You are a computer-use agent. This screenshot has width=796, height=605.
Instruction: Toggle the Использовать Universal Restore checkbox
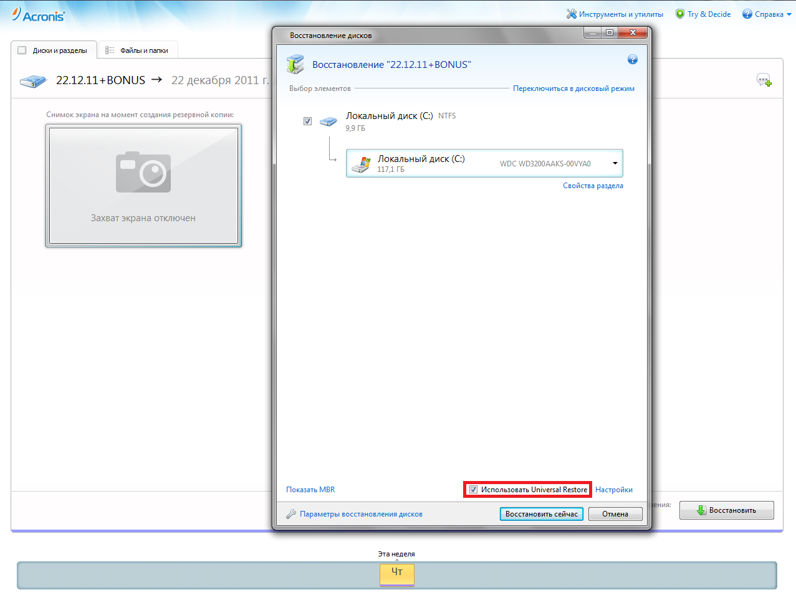[474, 490]
